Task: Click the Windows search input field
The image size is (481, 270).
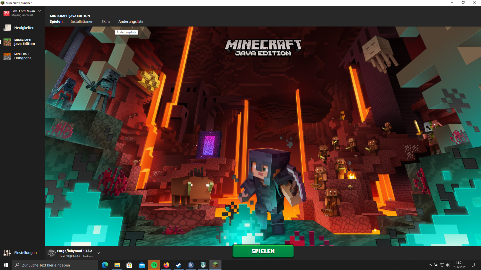Action: coord(55,265)
